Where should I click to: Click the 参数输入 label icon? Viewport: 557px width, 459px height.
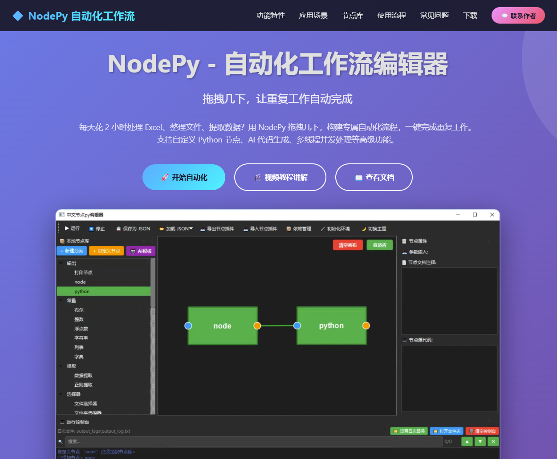(404, 252)
